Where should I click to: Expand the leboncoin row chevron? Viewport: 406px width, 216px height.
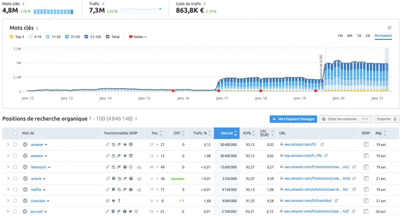click(8, 167)
